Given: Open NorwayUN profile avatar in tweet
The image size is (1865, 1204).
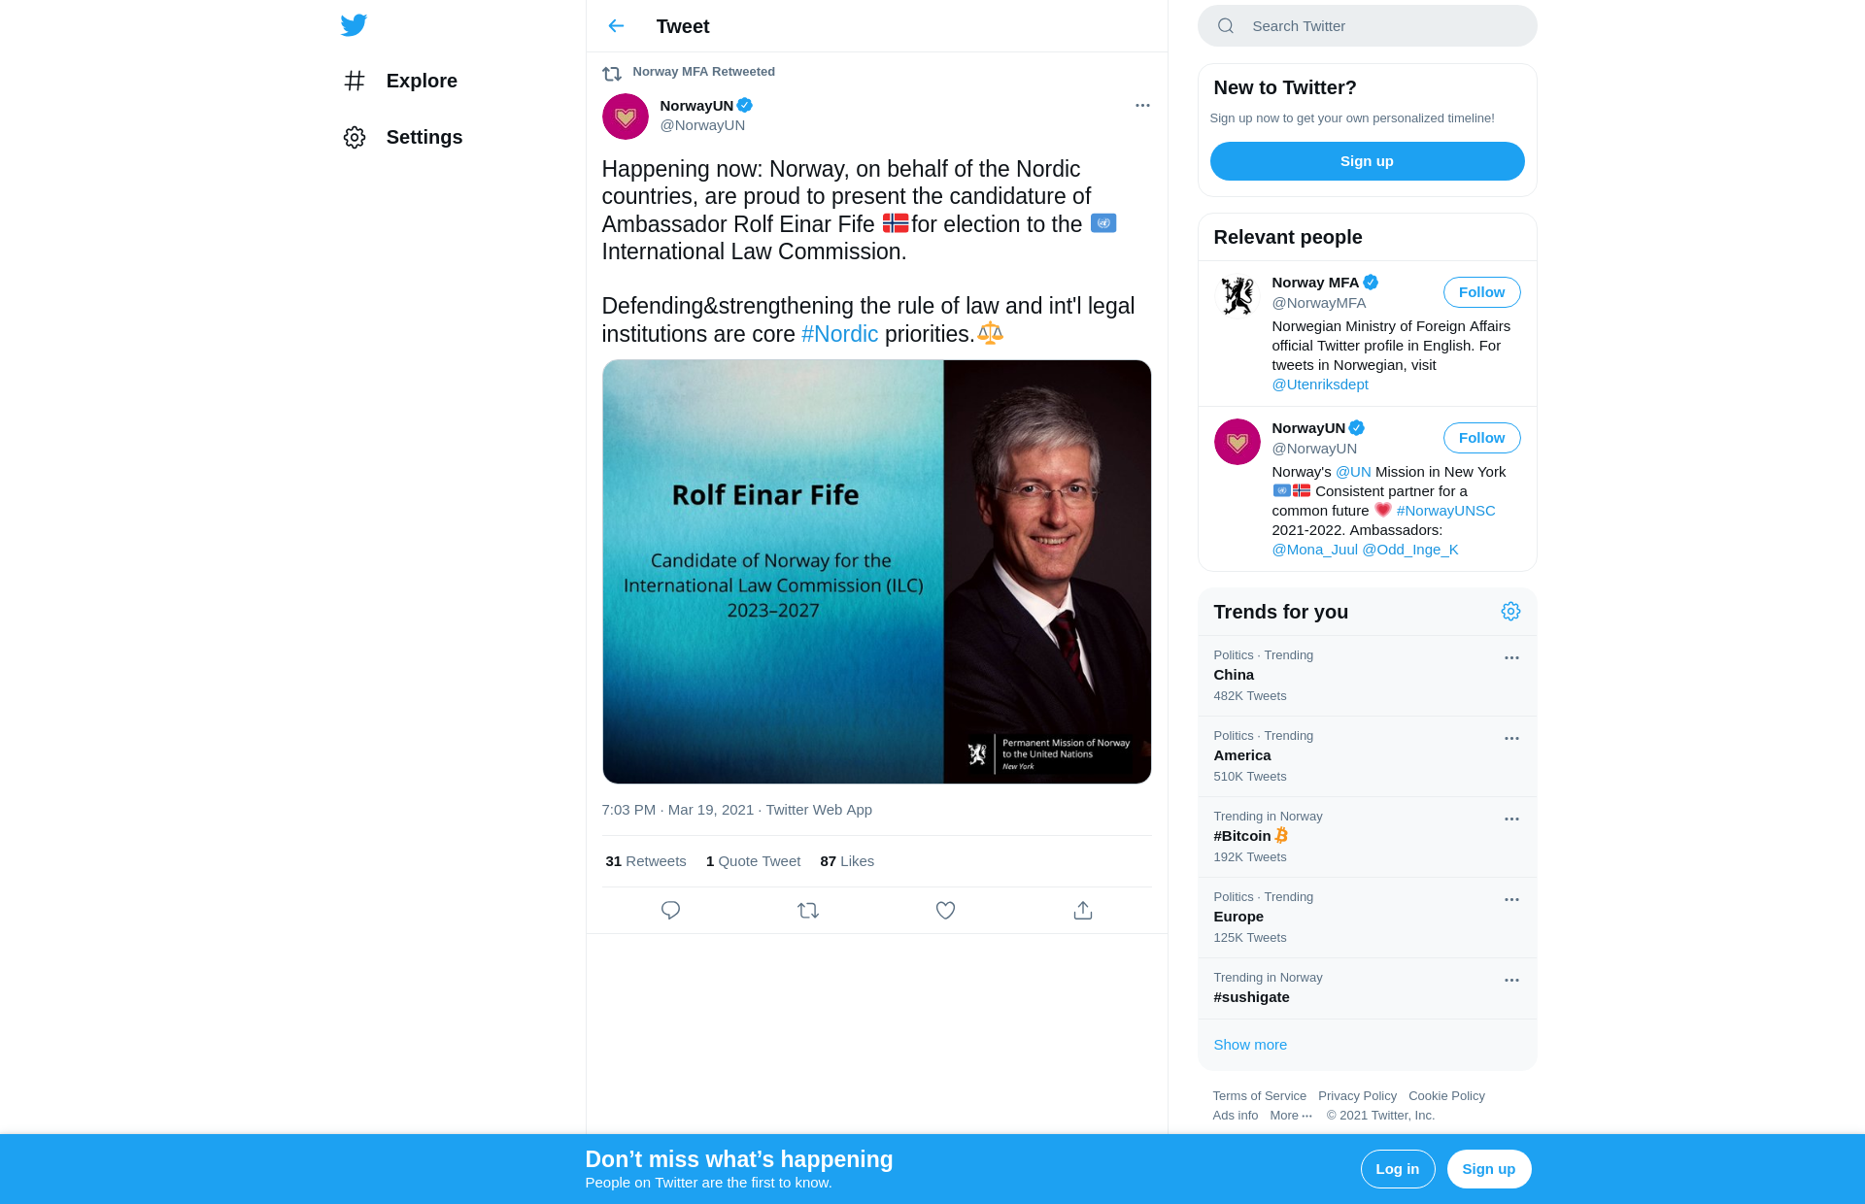Looking at the screenshot, I should click(626, 117).
